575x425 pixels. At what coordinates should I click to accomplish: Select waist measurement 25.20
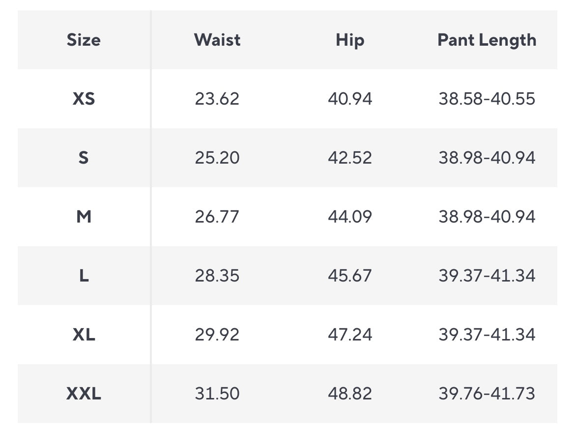tap(217, 158)
